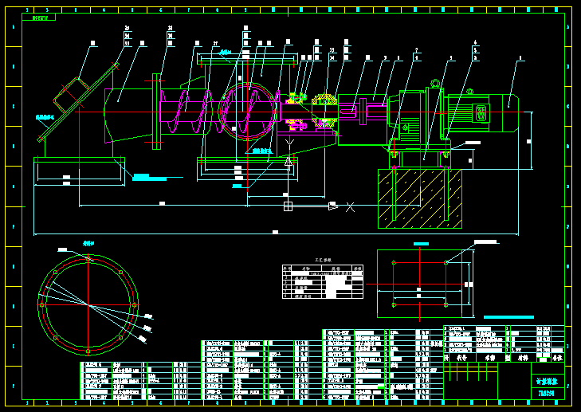Select the parts list table at bottom left

(x=139, y=380)
